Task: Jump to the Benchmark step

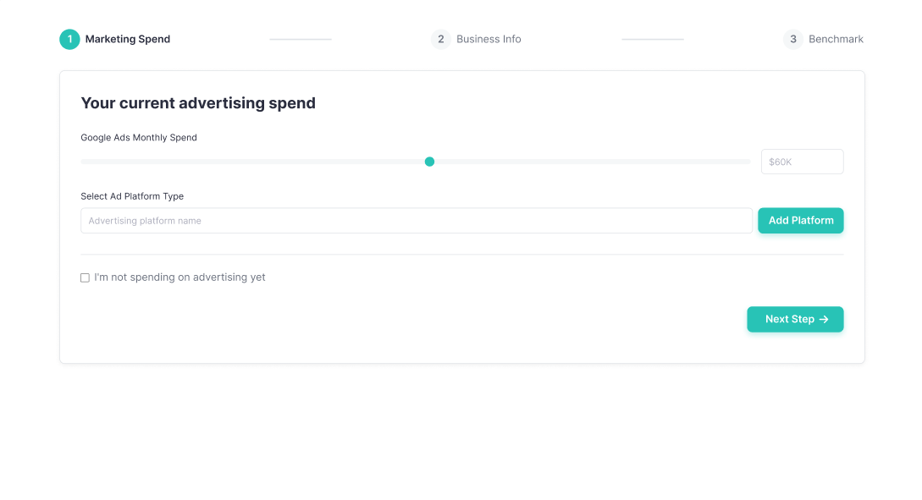Action: pos(836,39)
